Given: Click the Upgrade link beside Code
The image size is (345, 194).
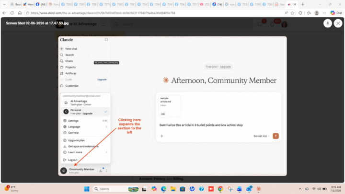Looking at the screenshot, I should pyautogui.click(x=102, y=80).
